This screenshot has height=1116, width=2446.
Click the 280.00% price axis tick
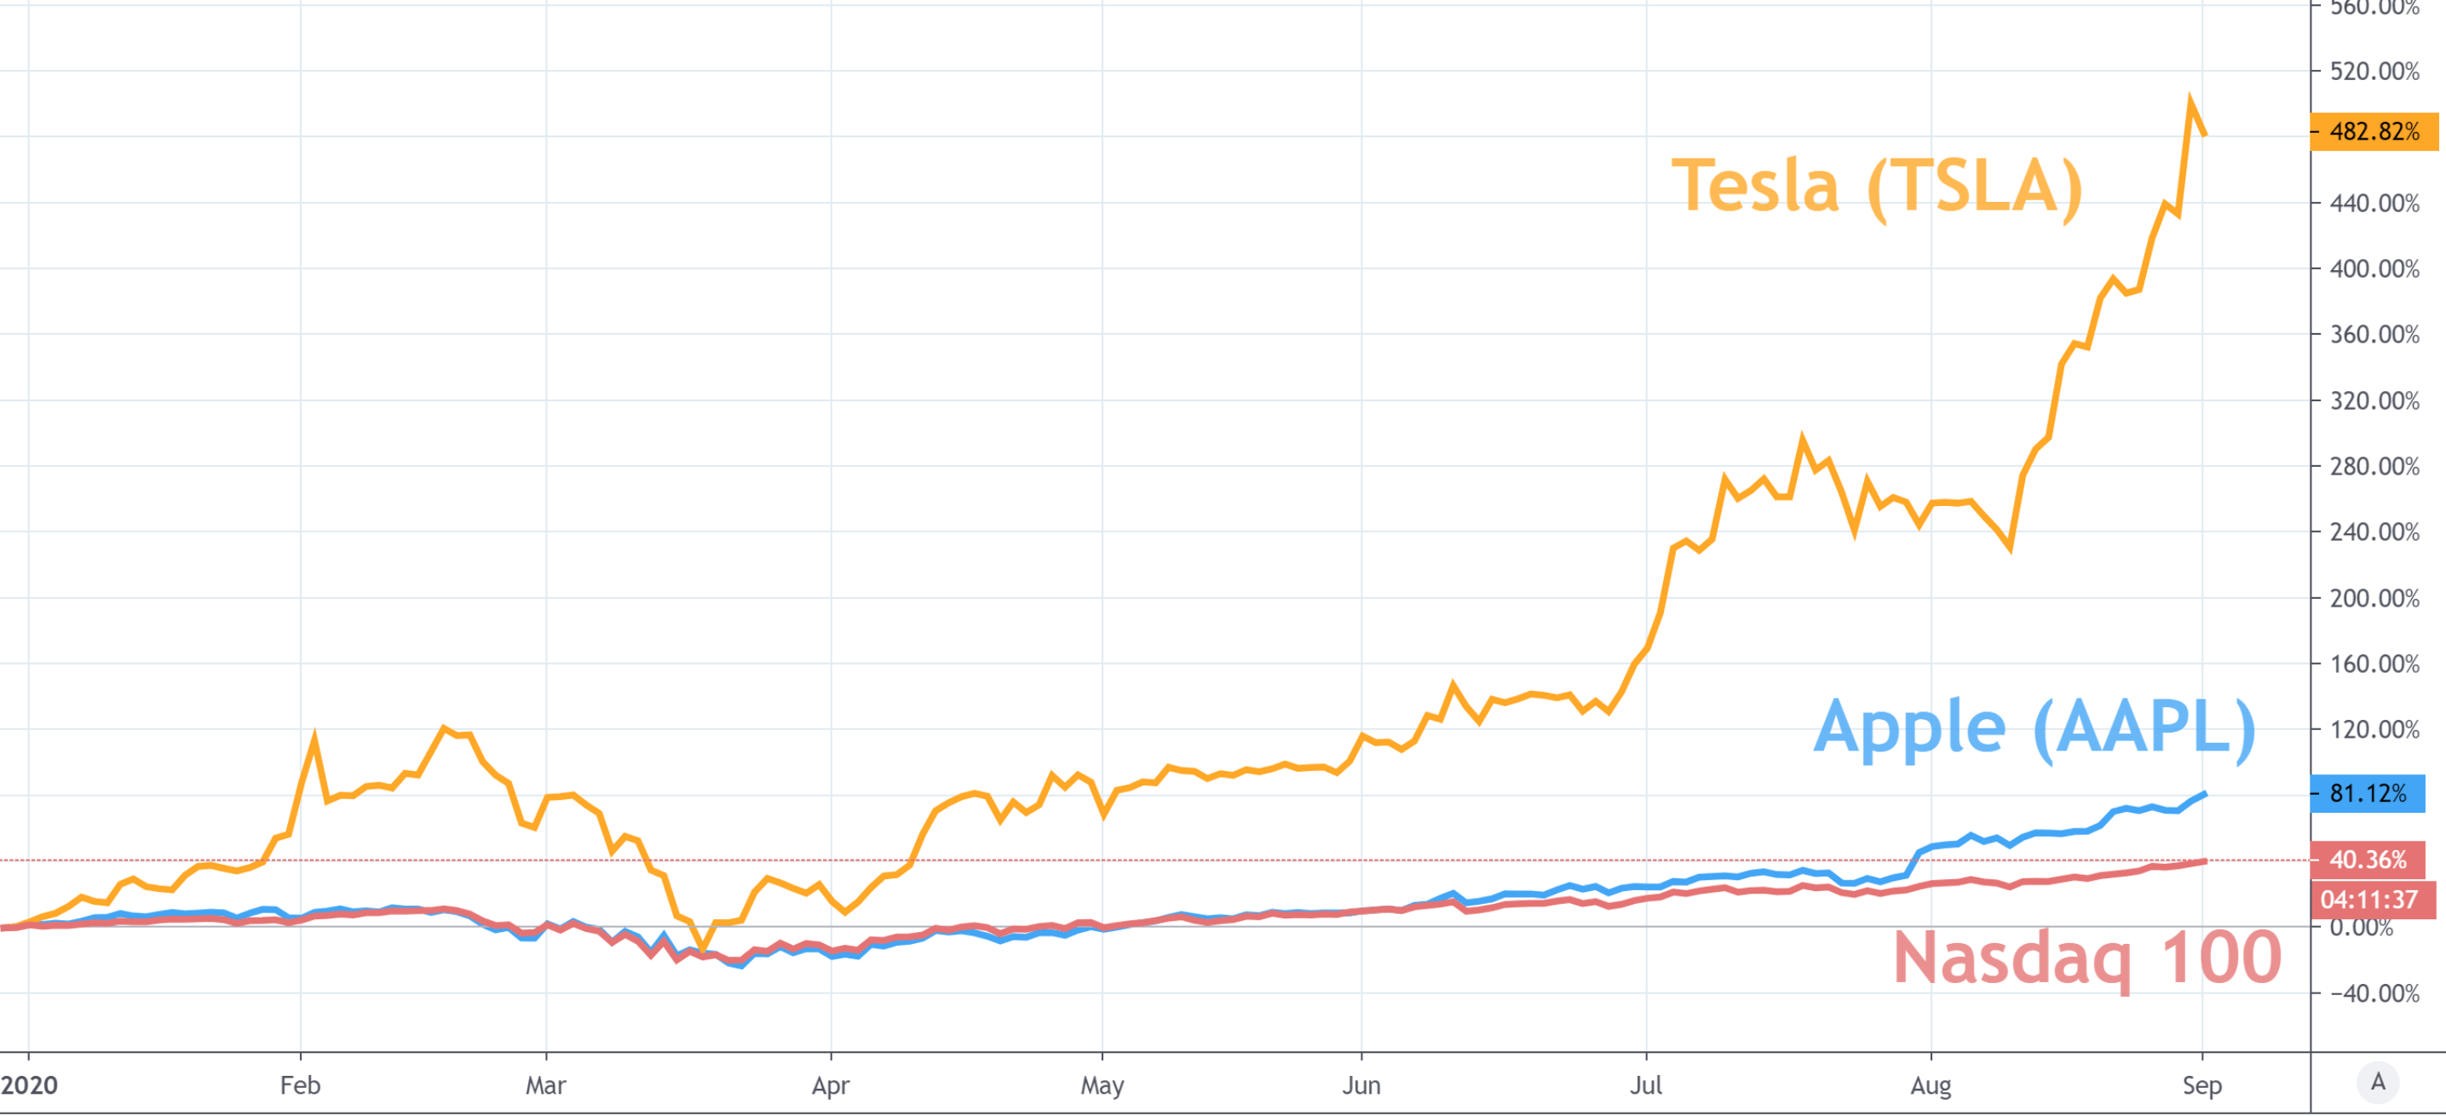[x=2374, y=466]
